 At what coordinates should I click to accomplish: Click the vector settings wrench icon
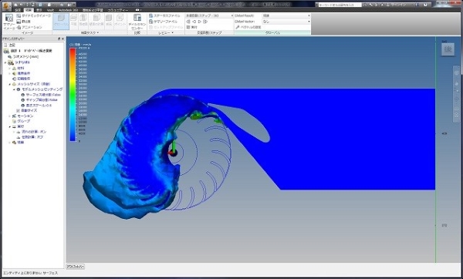pos(237,27)
